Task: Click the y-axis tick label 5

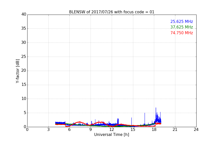Action: 25,113
